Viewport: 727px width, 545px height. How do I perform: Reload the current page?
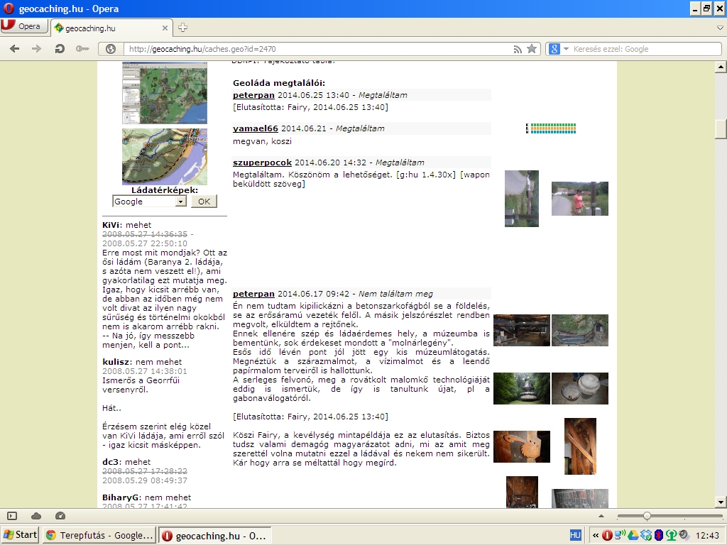60,49
